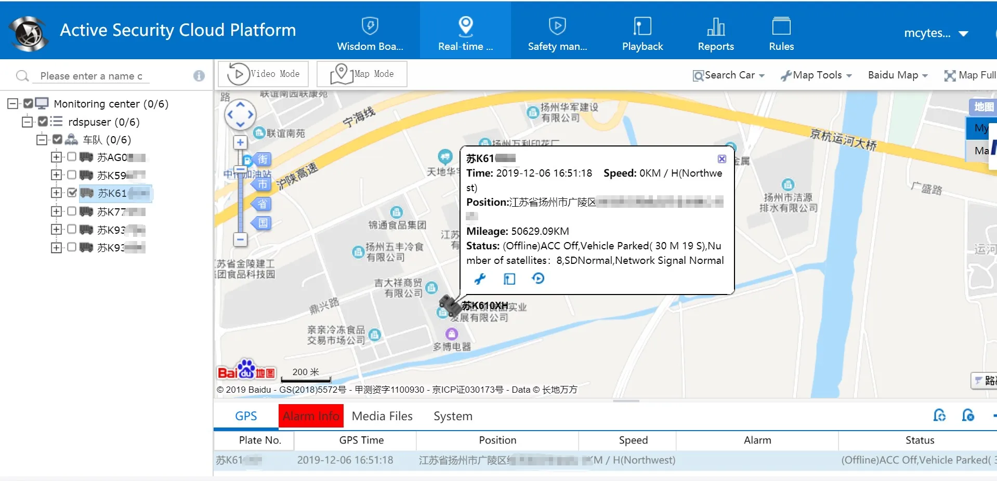This screenshot has width=997, height=481.
Task: Pan the map right using the compass arrow
Action: pos(251,115)
